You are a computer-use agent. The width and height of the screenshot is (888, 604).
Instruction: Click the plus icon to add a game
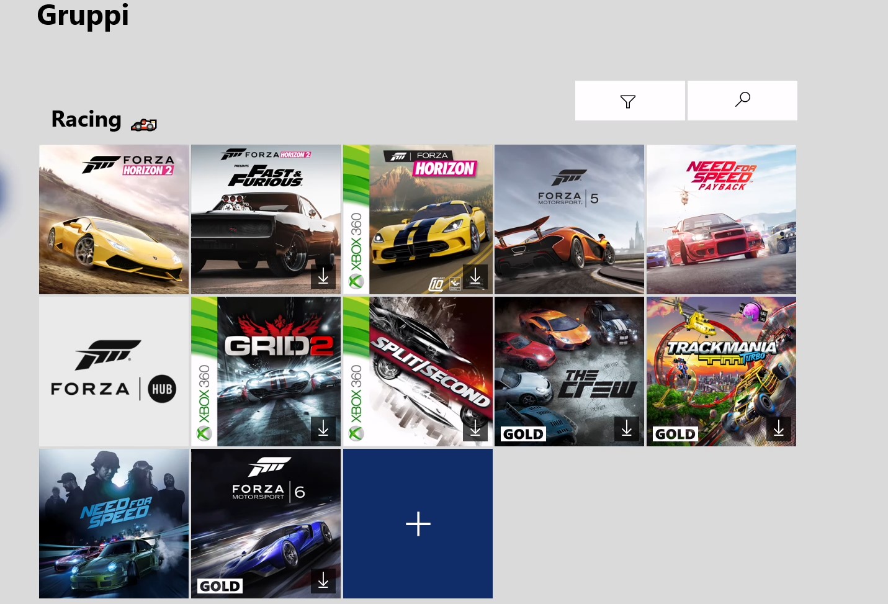[x=418, y=524]
